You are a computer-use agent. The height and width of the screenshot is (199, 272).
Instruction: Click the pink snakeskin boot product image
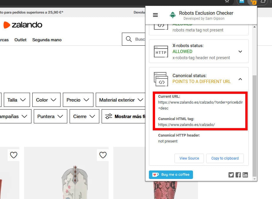point(165,190)
